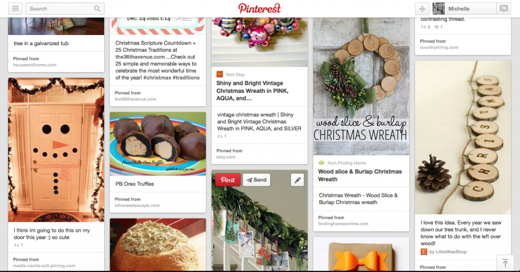Open the Michelle profile menu

[464, 9]
